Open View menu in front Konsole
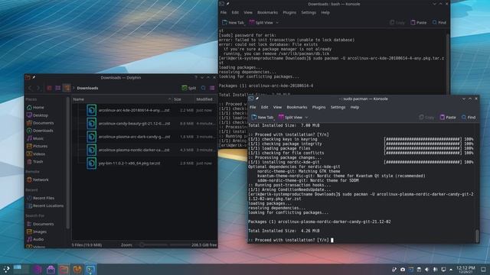490x275 pixels. (x=277, y=107)
